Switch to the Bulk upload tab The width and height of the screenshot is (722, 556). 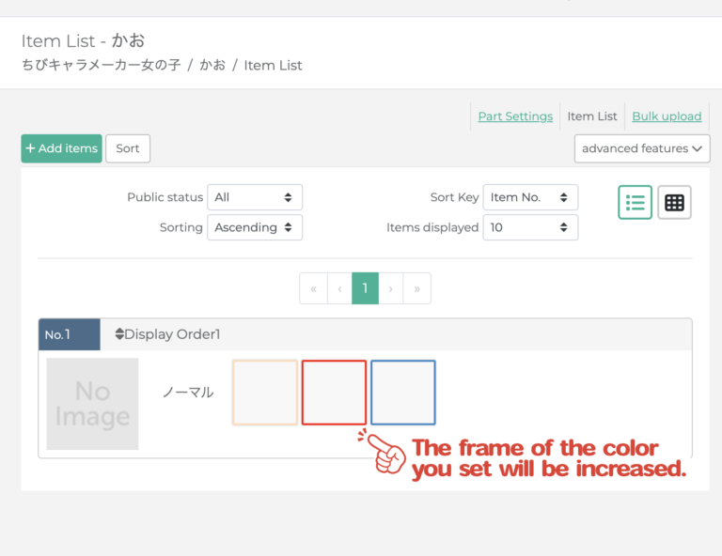(667, 116)
